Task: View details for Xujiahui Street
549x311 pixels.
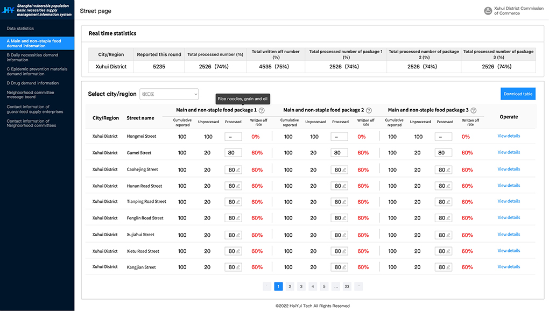Action: (x=509, y=235)
